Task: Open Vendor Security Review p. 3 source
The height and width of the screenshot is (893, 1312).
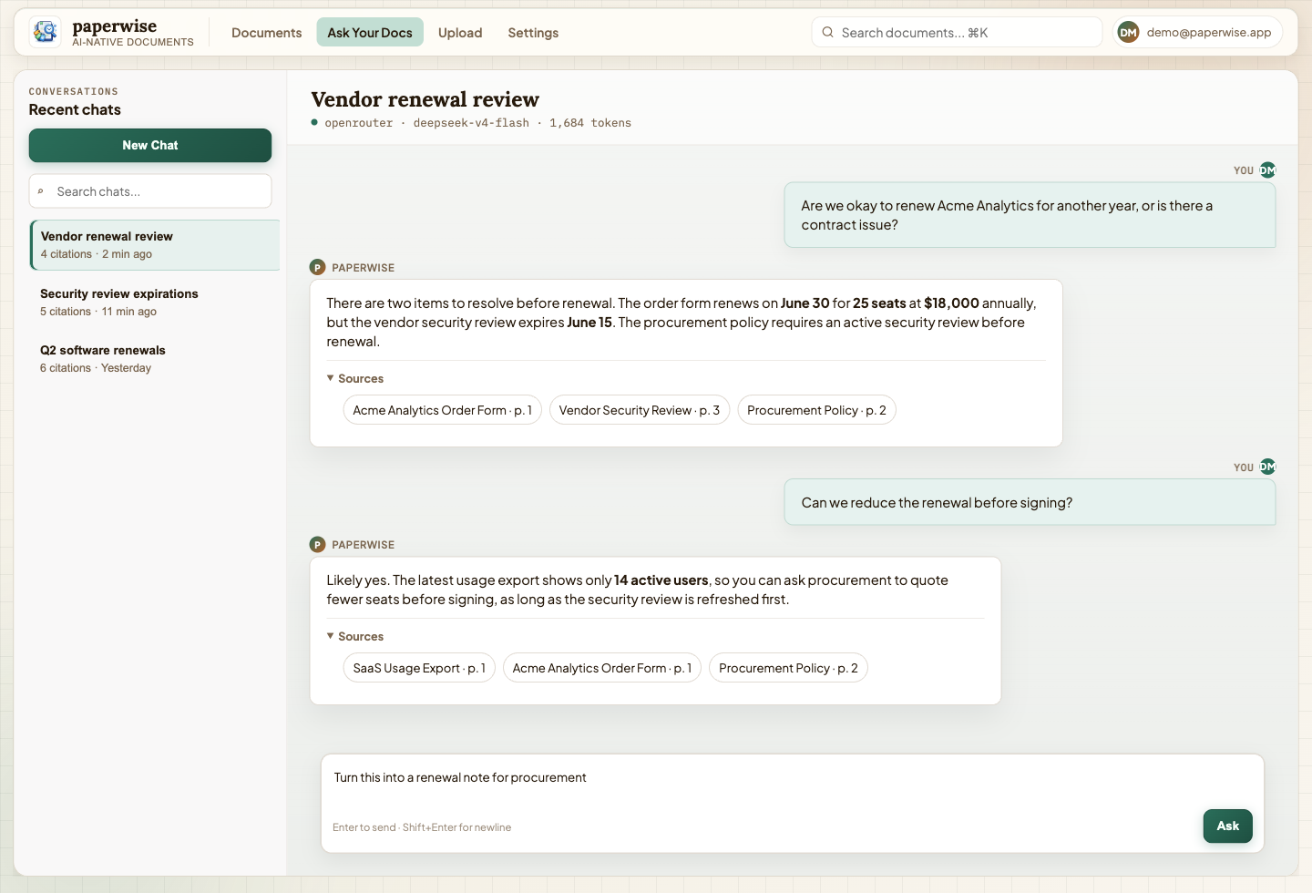Action: (x=640, y=410)
